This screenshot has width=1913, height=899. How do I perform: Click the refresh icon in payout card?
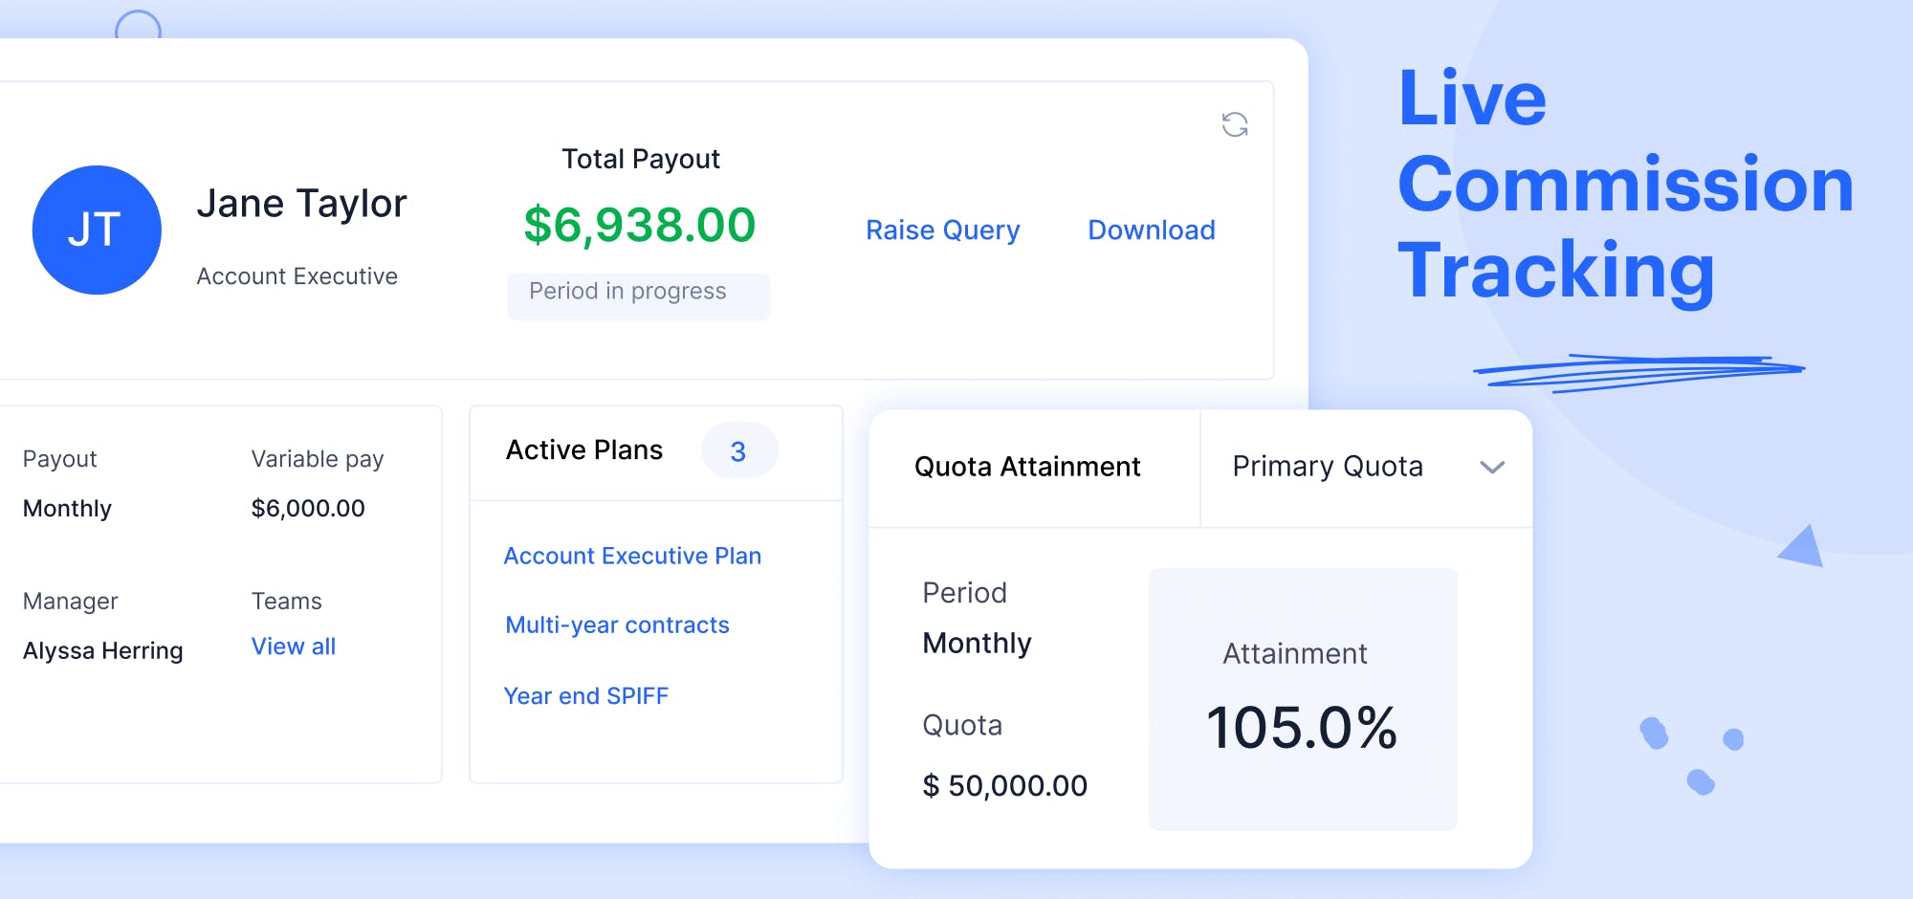pos(1235,124)
